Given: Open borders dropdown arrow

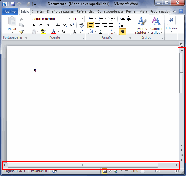Looking at the screenshot, I should click(105, 32).
